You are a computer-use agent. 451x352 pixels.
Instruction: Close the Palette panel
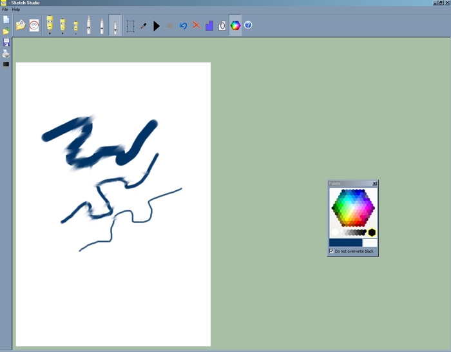pyautogui.click(x=374, y=184)
